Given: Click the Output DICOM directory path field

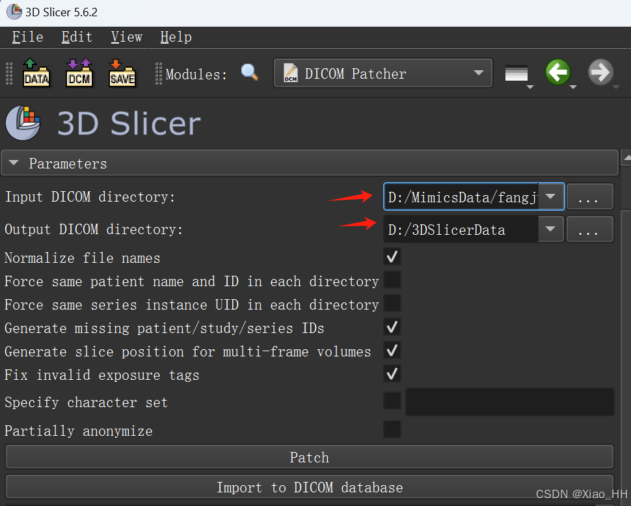Looking at the screenshot, I should [x=461, y=229].
